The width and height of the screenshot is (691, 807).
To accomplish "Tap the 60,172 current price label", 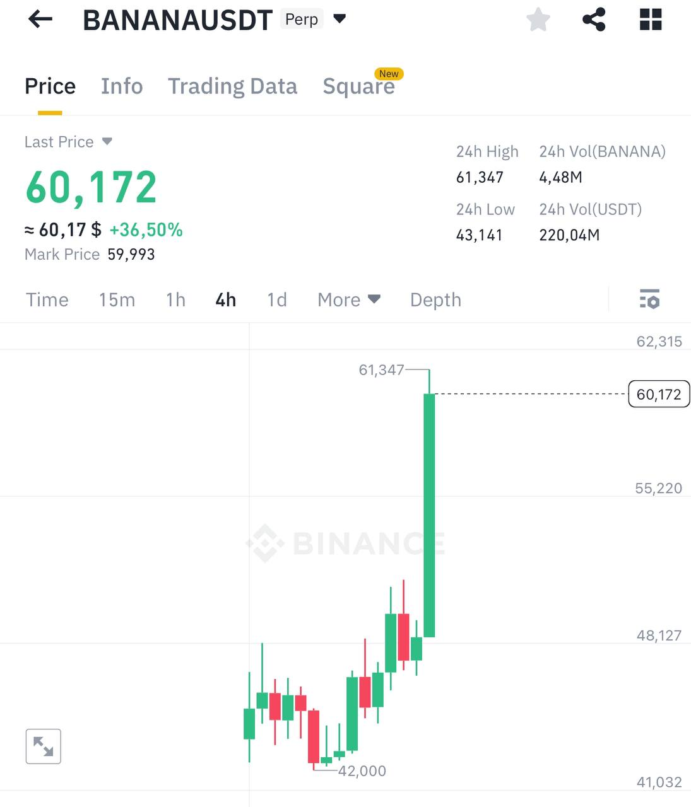I will [x=659, y=395].
